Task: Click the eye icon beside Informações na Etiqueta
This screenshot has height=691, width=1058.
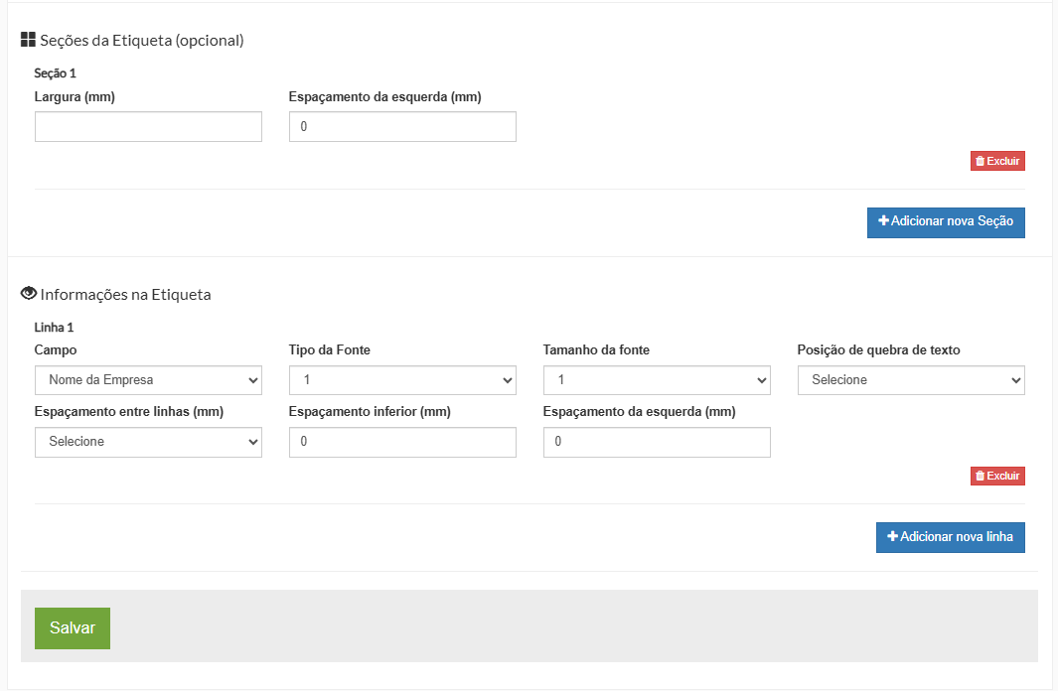Action: [x=29, y=294]
